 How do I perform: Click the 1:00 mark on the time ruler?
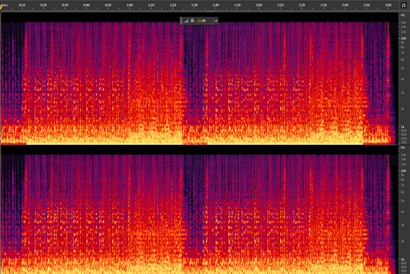click(x=130, y=5)
